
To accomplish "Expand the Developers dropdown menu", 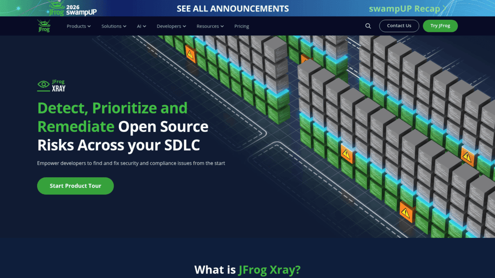I will click(171, 26).
